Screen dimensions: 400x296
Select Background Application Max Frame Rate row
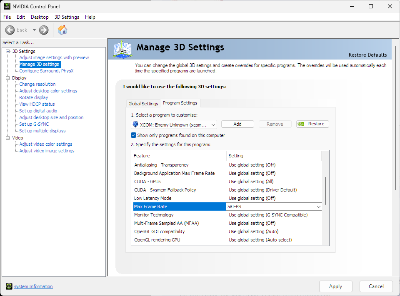(x=227, y=173)
